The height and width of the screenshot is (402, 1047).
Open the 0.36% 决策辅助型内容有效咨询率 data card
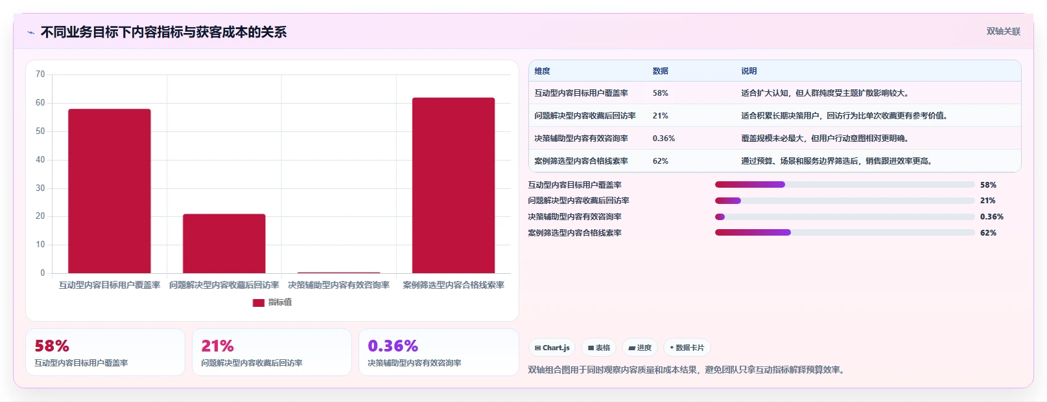coord(438,352)
